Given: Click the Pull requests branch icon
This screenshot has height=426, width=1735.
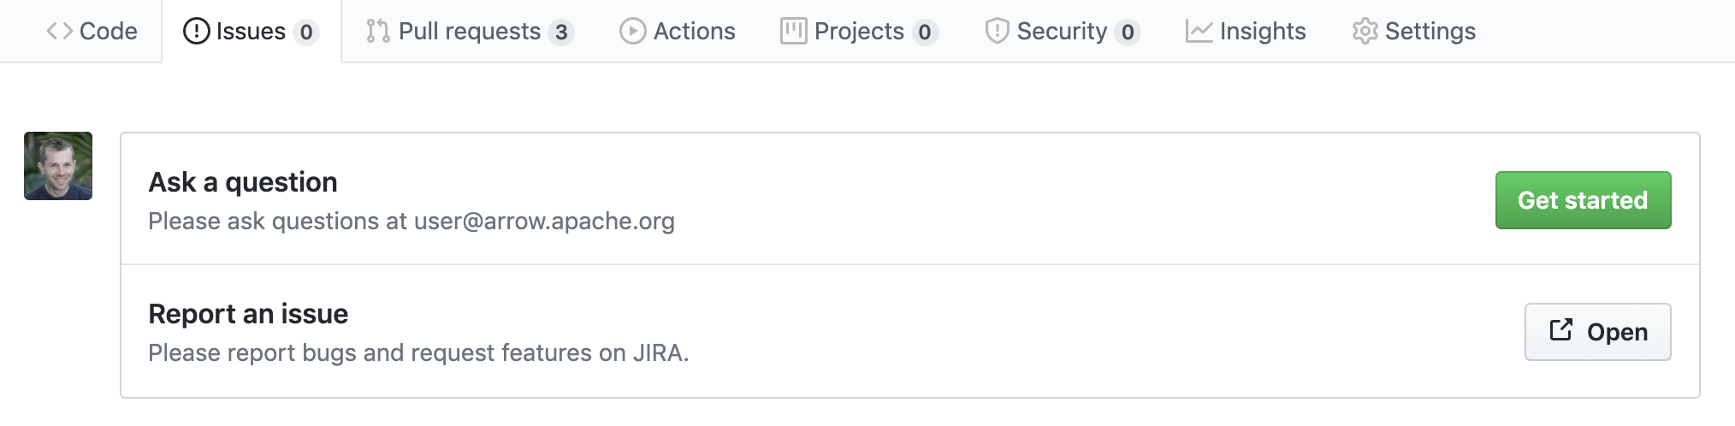Looking at the screenshot, I should tap(377, 32).
